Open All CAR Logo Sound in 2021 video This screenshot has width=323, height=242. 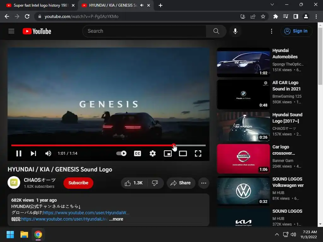(x=244, y=94)
